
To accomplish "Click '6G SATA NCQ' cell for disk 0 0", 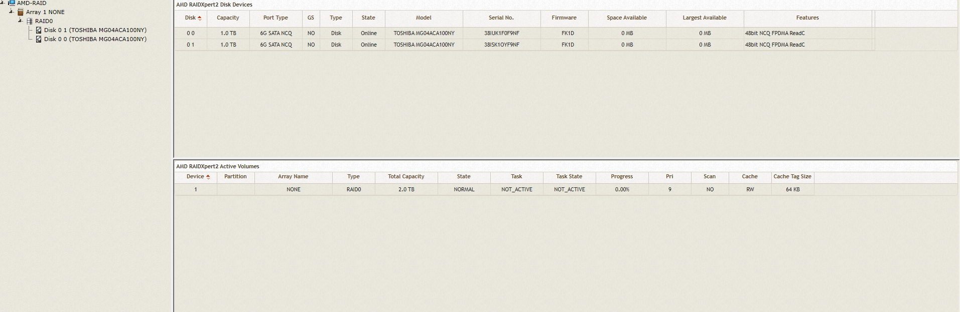I will point(276,33).
